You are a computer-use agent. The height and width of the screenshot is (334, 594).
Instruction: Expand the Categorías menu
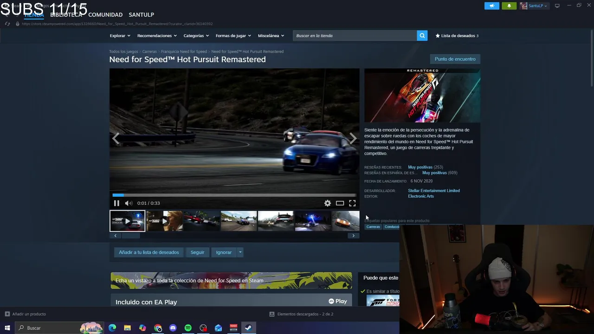point(196,36)
